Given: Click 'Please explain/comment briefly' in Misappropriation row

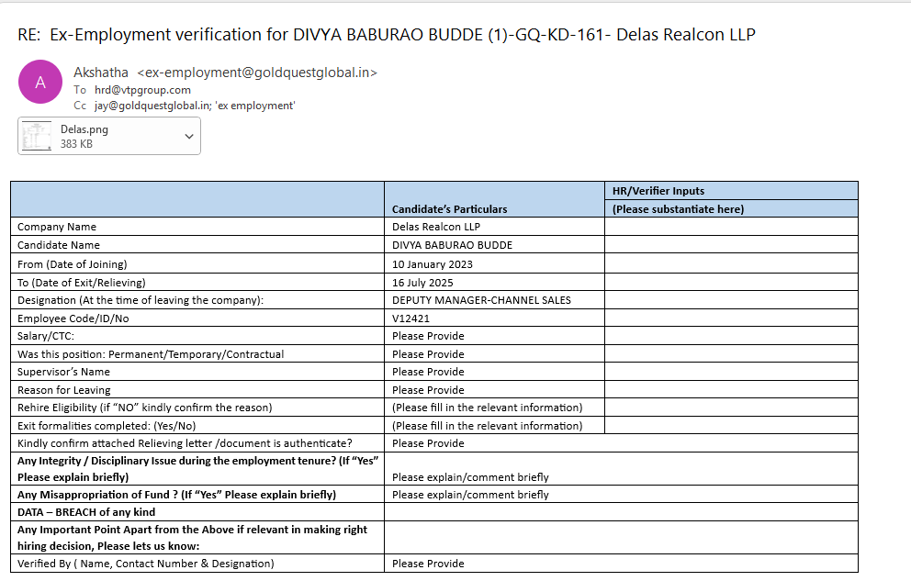Looking at the screenshot, I should point(470,495).
